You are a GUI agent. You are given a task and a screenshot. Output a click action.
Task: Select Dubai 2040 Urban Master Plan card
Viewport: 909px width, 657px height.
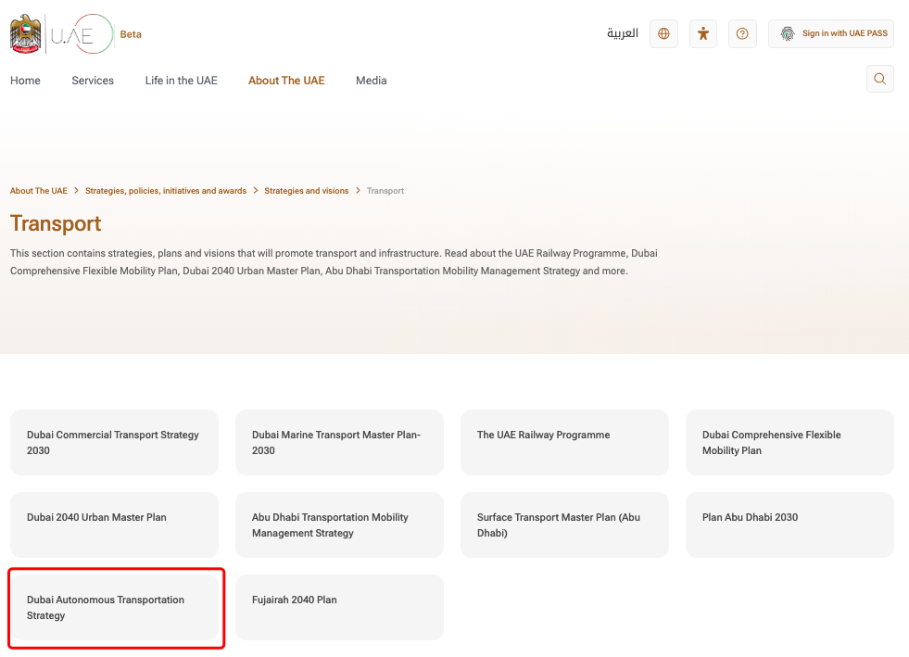click(x=114, y=524)
